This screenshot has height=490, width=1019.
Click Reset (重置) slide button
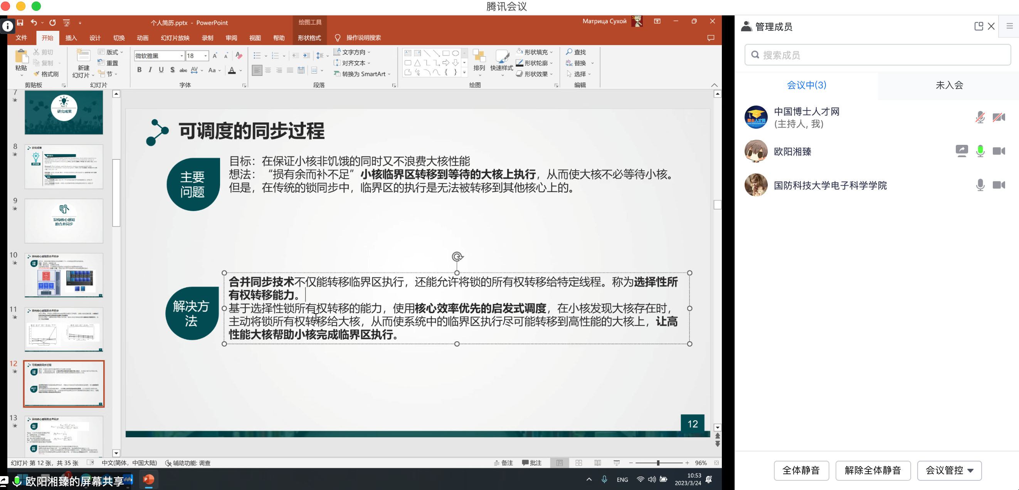tap(108, 63)
